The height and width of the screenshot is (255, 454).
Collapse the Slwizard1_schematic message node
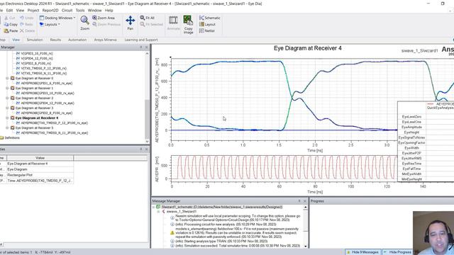tap(154, 207)
